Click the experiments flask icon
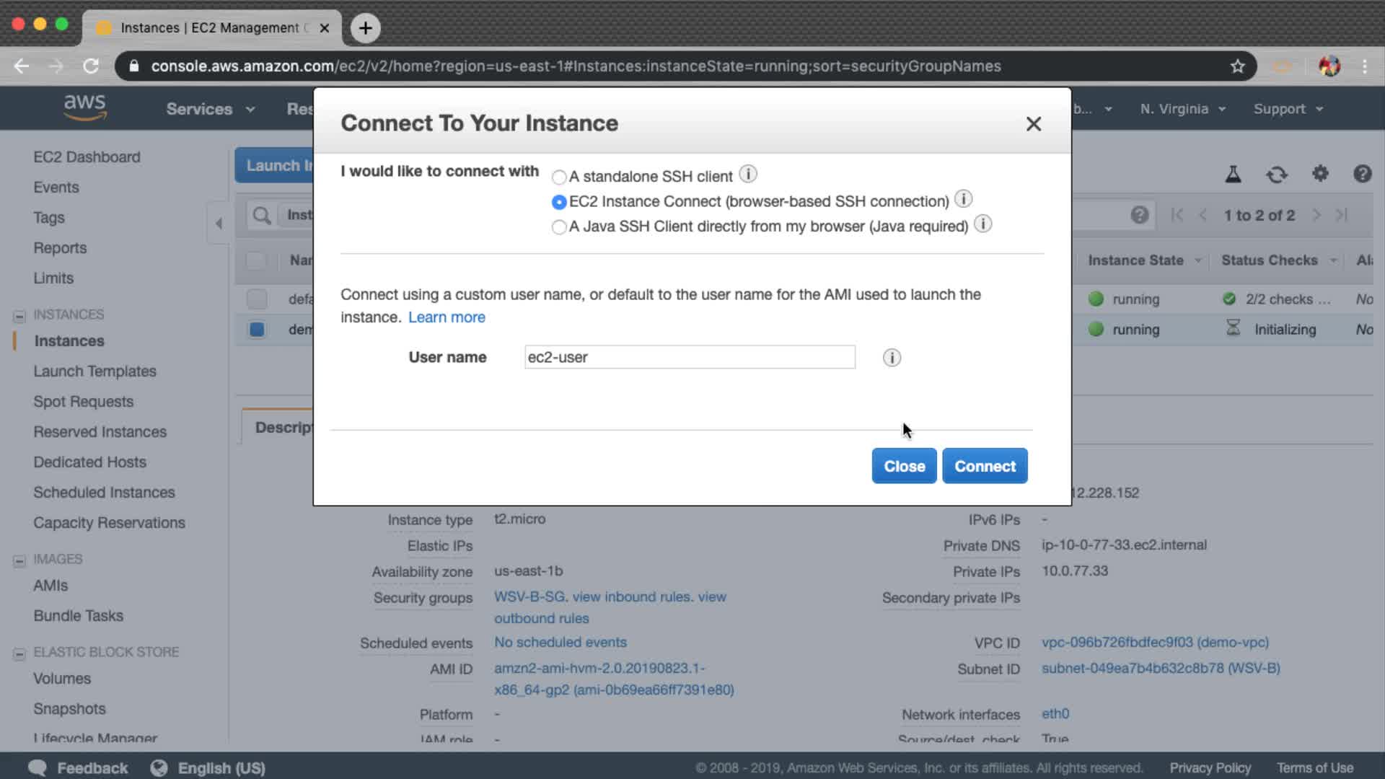1385x779 pixels. [x=1233, y=174]
